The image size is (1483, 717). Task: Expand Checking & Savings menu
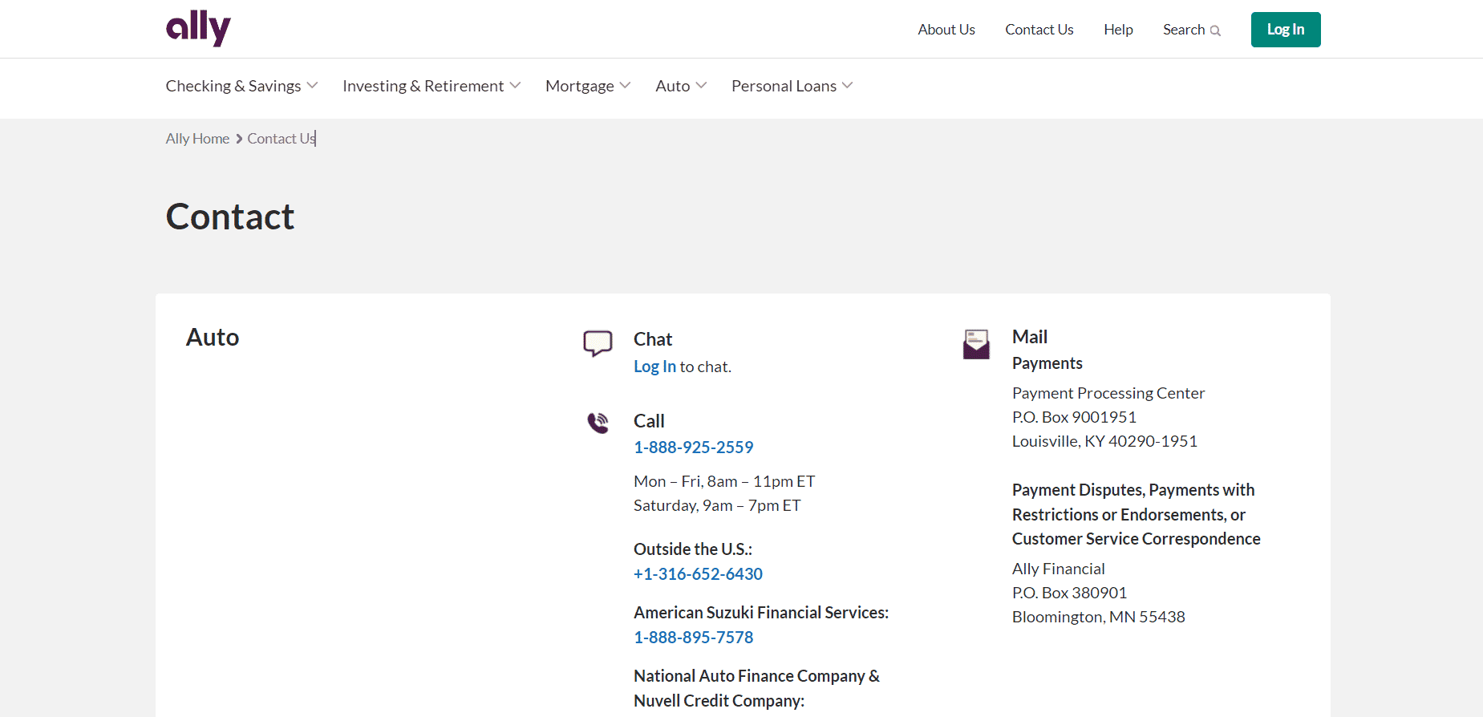pyautogui.click(x=241, y=86)
